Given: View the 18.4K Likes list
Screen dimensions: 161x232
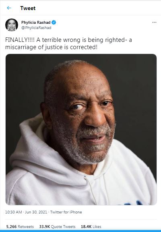Looking at the screenshot, I should [x=91, y=226].
